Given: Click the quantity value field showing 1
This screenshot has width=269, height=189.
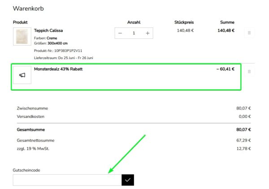Looking at the screenshot, I should click(134, 33).
